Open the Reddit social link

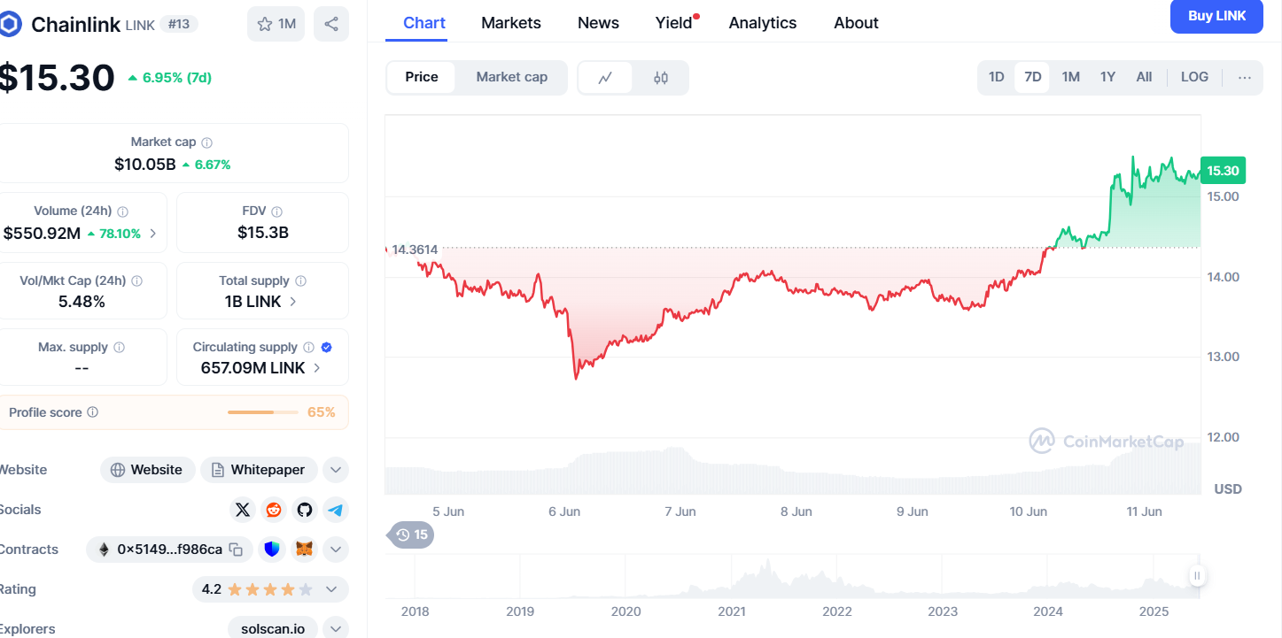[x=274, y=510]
